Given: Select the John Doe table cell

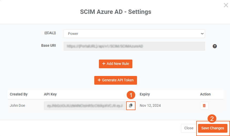Looking at the screenshot, I should tap(18, 105).
